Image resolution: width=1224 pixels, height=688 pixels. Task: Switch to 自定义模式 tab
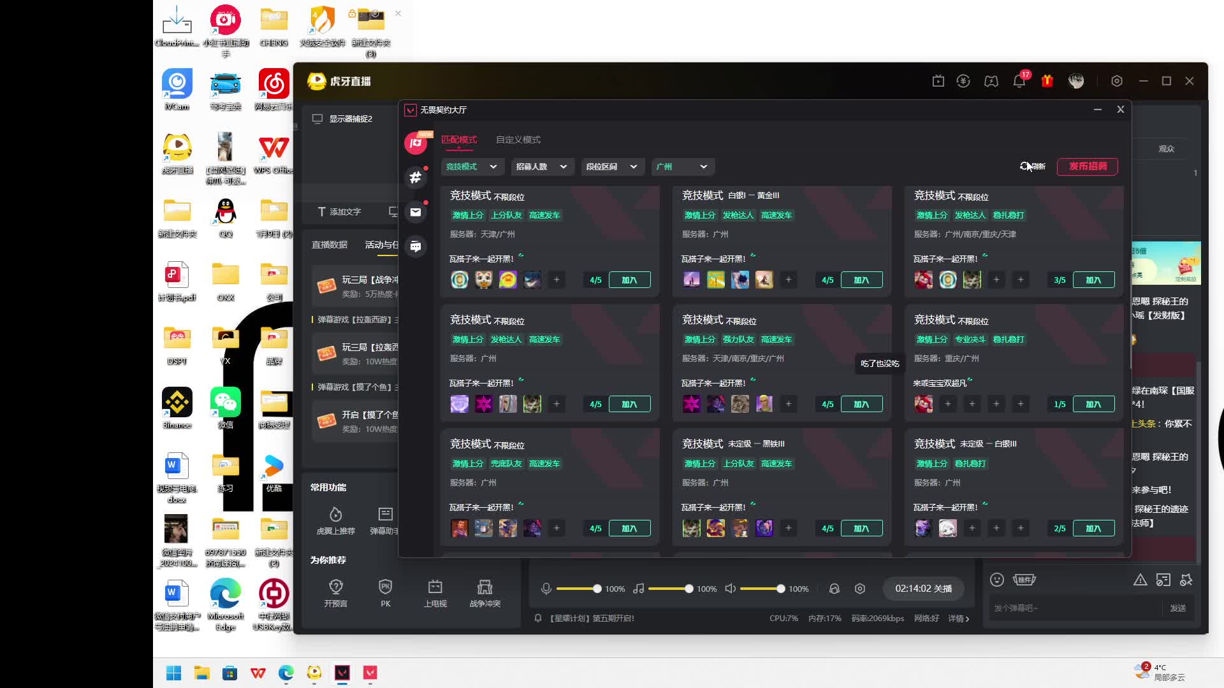pyautogui.click(x=518, y=140)
